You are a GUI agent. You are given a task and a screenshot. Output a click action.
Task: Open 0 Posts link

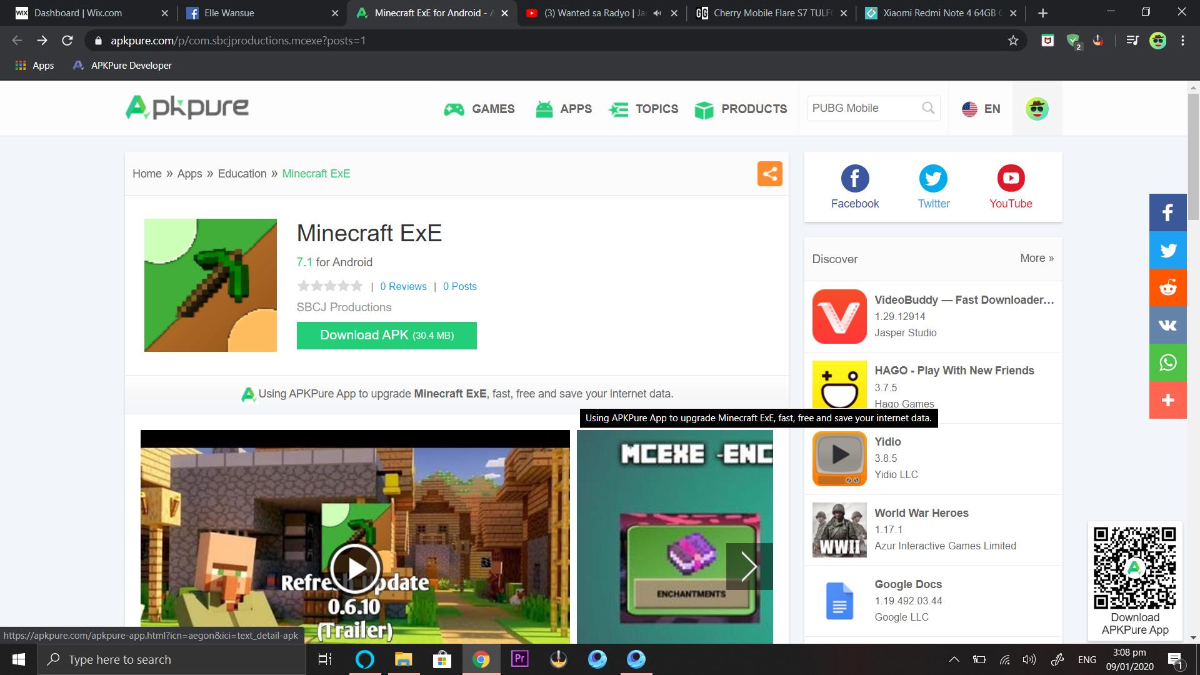click(459, 286)
